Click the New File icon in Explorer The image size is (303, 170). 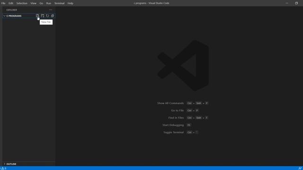[37, 16]
